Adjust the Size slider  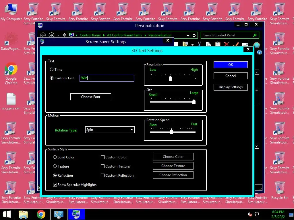[194, 102]
